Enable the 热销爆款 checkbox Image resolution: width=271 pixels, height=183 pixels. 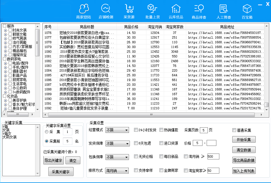[x=161, y=130]
